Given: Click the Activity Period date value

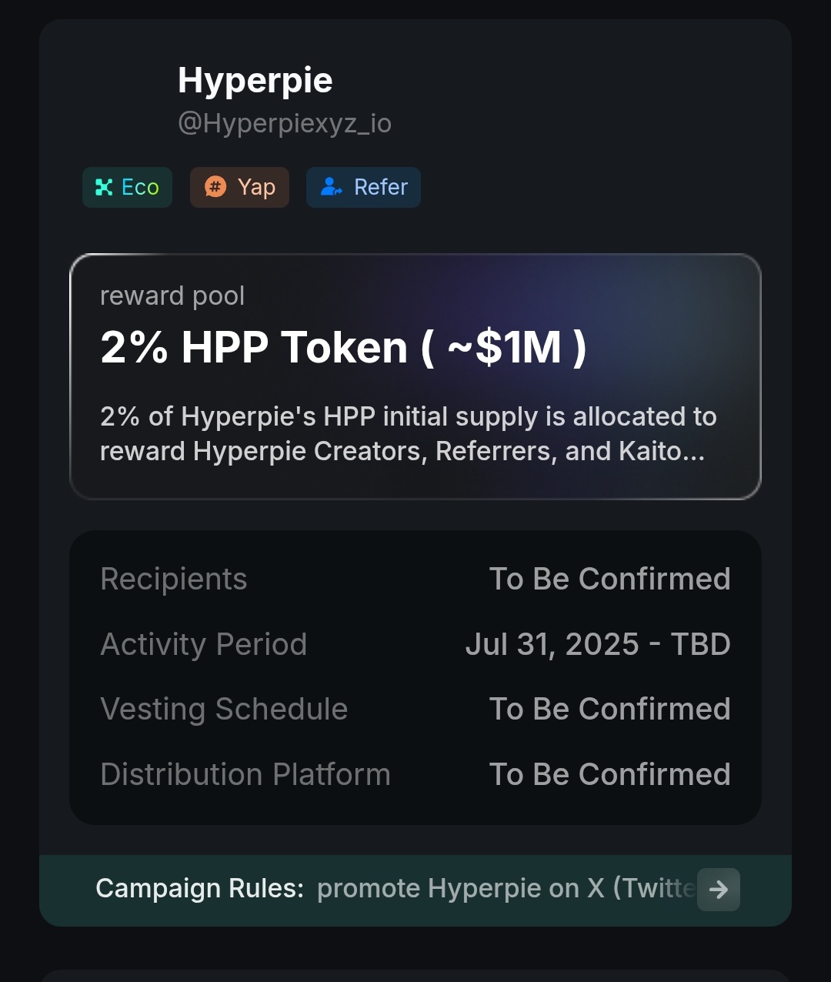Looking at the screenshot, I should [597, 644].
